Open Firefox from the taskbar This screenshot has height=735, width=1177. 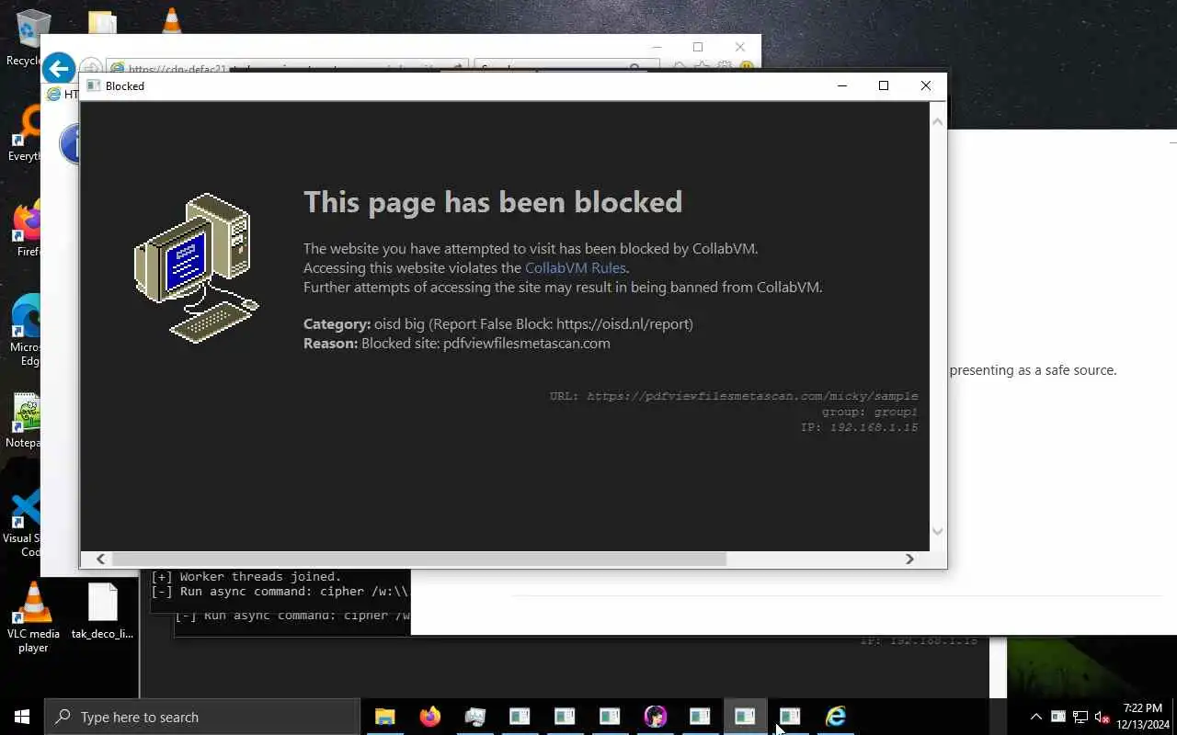coord(429,717)
